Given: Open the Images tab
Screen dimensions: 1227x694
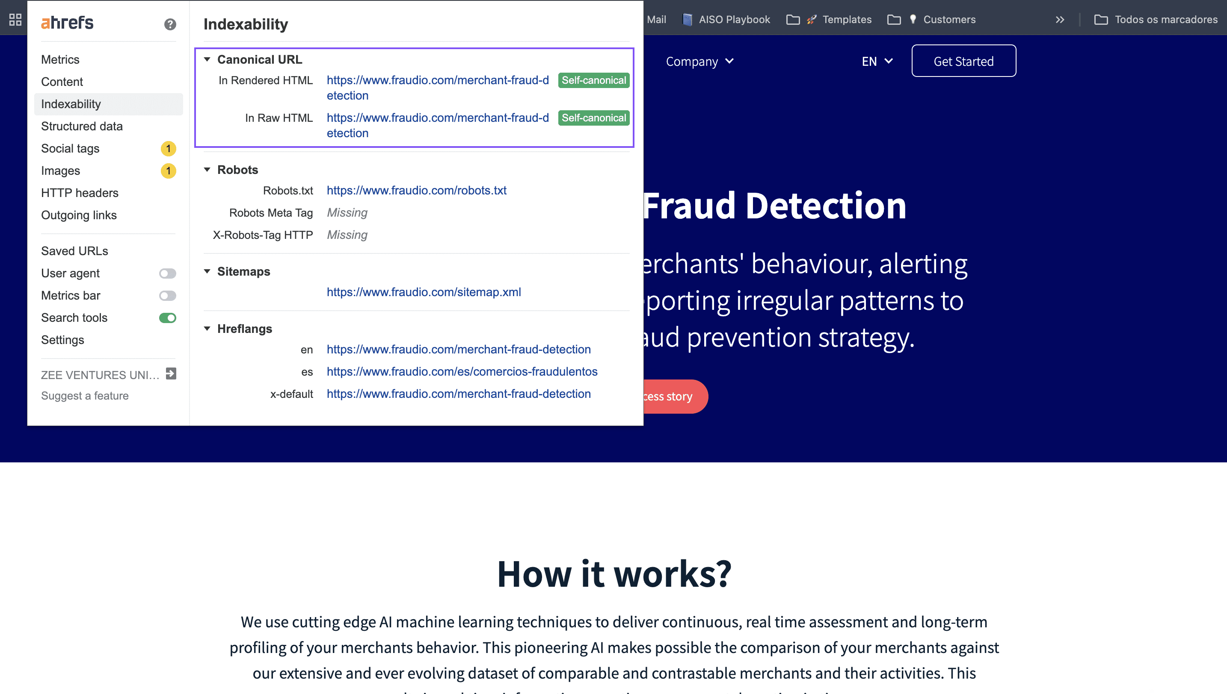Looking at the screenshot, I should click(61, 171).
